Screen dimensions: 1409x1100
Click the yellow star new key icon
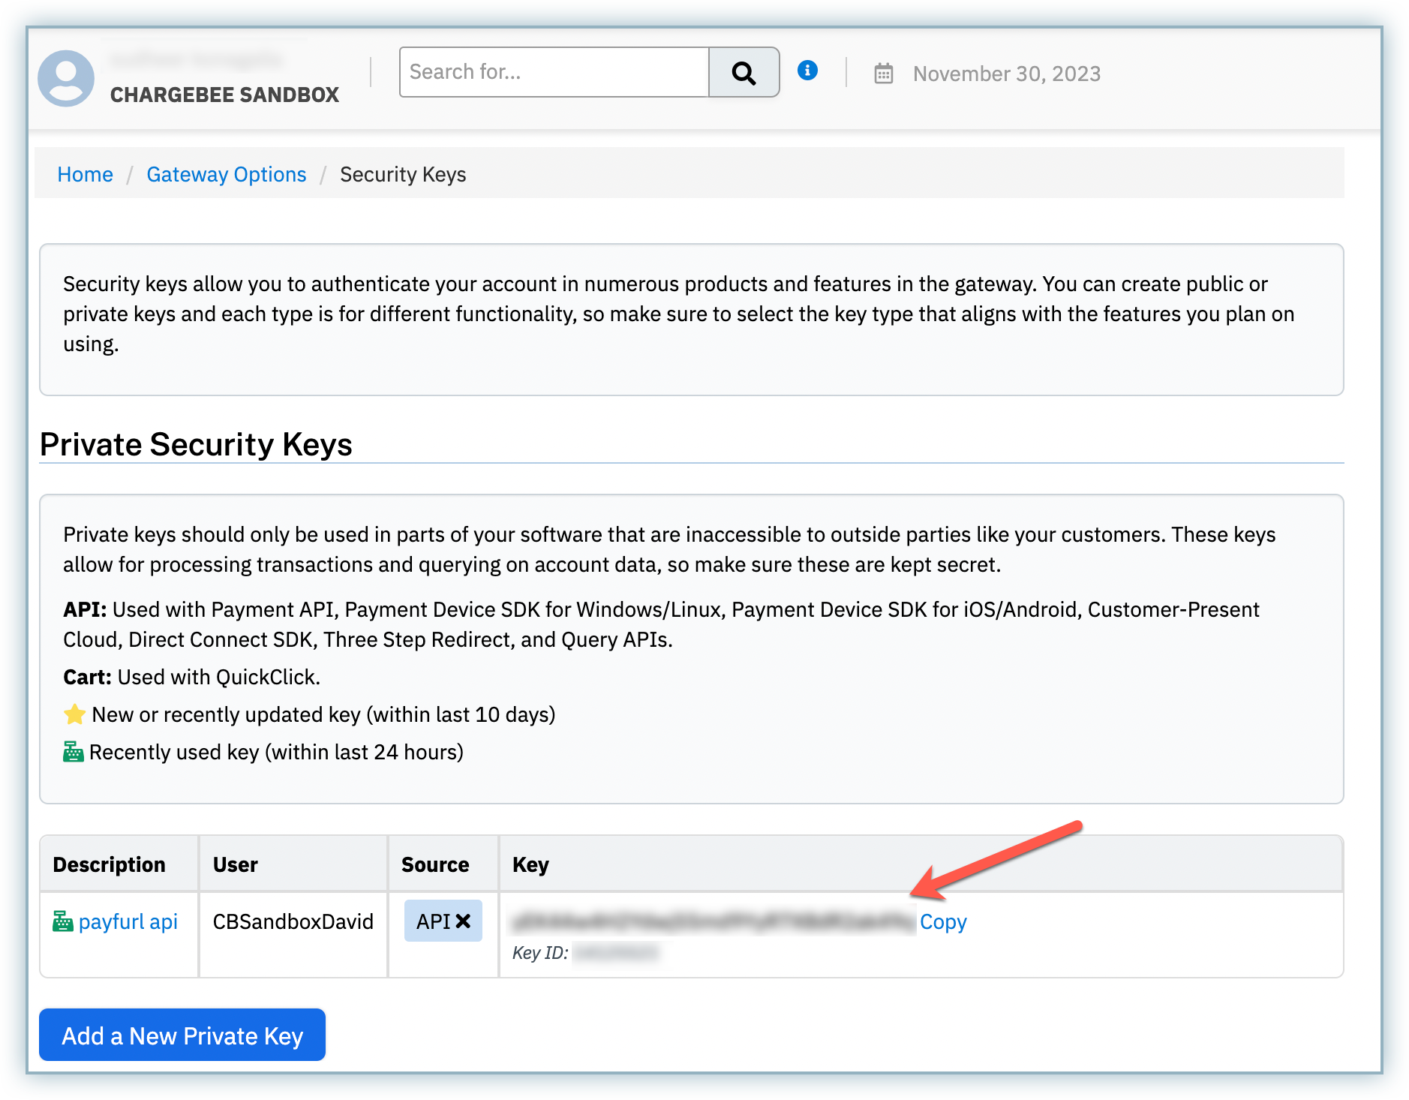(x=74, y=714)
